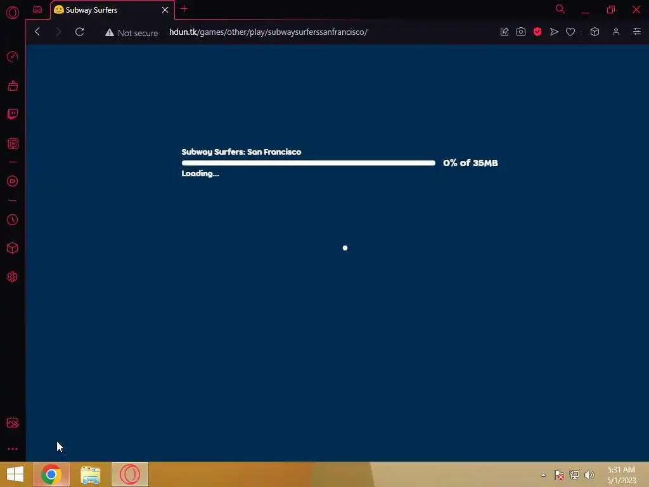Go back to the previous page
The image size is (649, 487).
37,32
